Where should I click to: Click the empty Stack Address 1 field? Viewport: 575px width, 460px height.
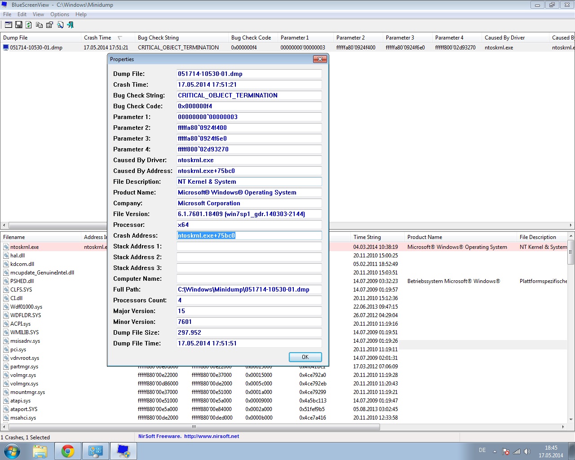(x=249, y=246)
